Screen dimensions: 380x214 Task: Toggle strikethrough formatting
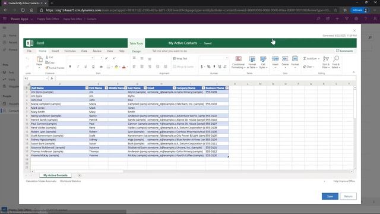coord(101,67)
